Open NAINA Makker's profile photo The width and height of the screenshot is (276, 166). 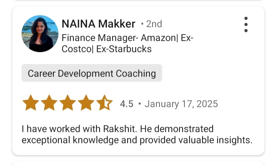(40, 34)
